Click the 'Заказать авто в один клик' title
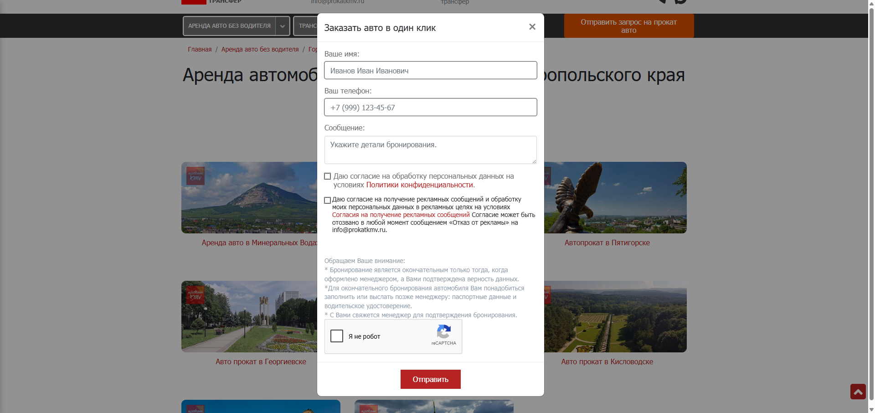This screenshot has height=413, width=875. (x=380, y=28)
